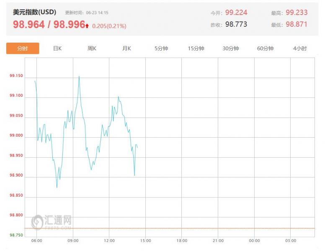Click the chart peak near 09:30

[79, 77]
